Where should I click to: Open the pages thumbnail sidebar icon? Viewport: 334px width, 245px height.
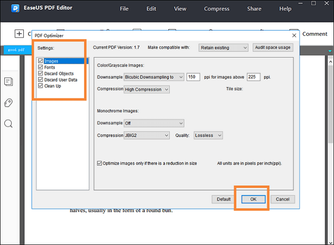click(x=9, y=82)
